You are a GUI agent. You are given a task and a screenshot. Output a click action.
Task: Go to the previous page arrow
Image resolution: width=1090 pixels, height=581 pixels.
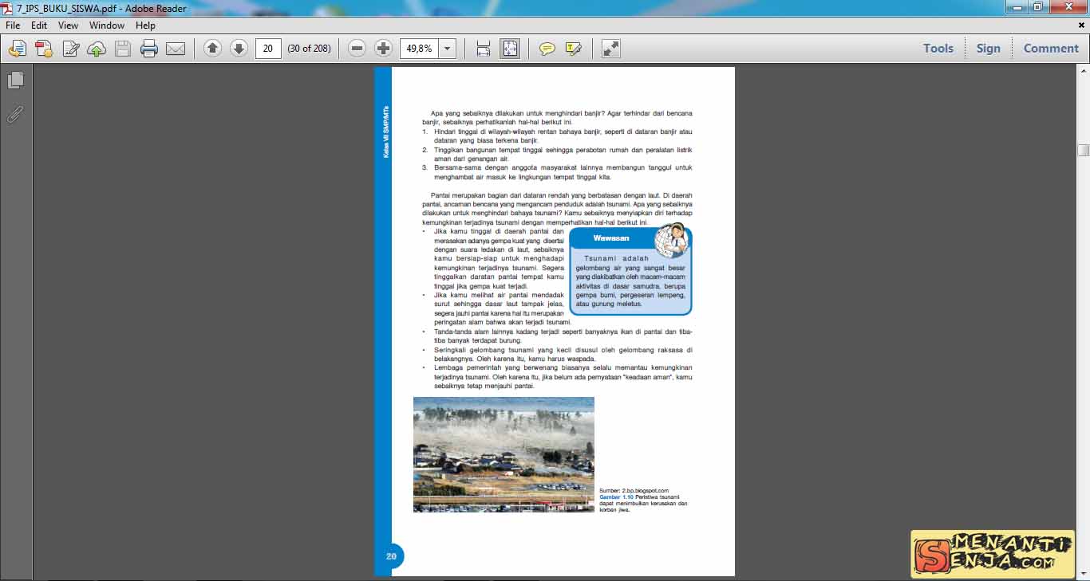pos(212,48)
